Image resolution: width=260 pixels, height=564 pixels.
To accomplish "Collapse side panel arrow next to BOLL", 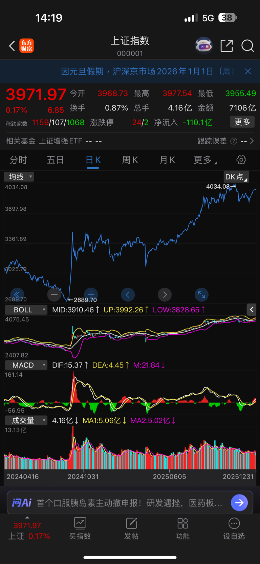I will click(x=251, y=310).
